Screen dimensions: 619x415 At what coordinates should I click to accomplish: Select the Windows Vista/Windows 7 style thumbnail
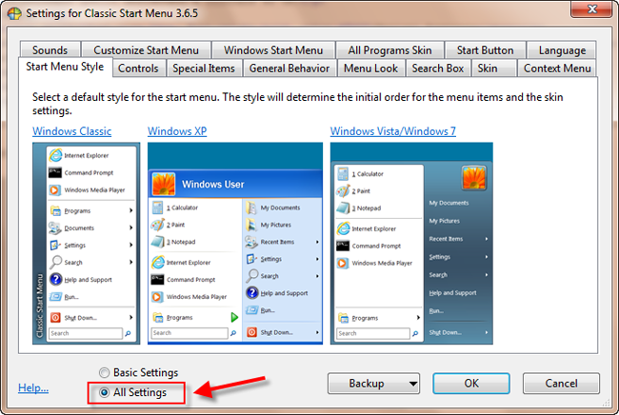pos(411,244)
